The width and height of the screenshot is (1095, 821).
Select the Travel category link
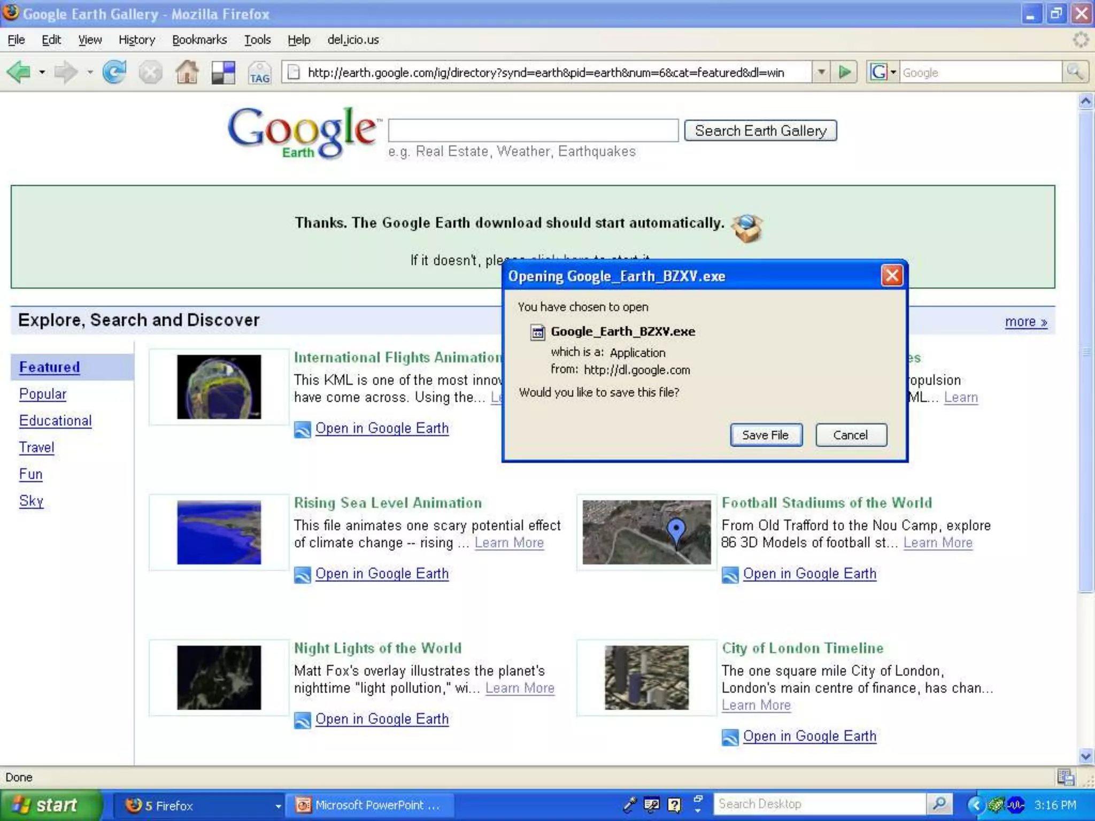37,447
